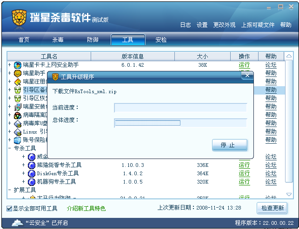
Task: Expand the 机器狗专杀工具 row
Action: pos(23,182)
